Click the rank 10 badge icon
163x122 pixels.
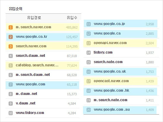pos(11,113)
